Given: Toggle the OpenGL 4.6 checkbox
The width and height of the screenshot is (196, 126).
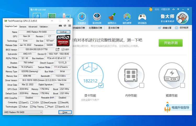Looking at the screenshot, I should tap(56, 107).
